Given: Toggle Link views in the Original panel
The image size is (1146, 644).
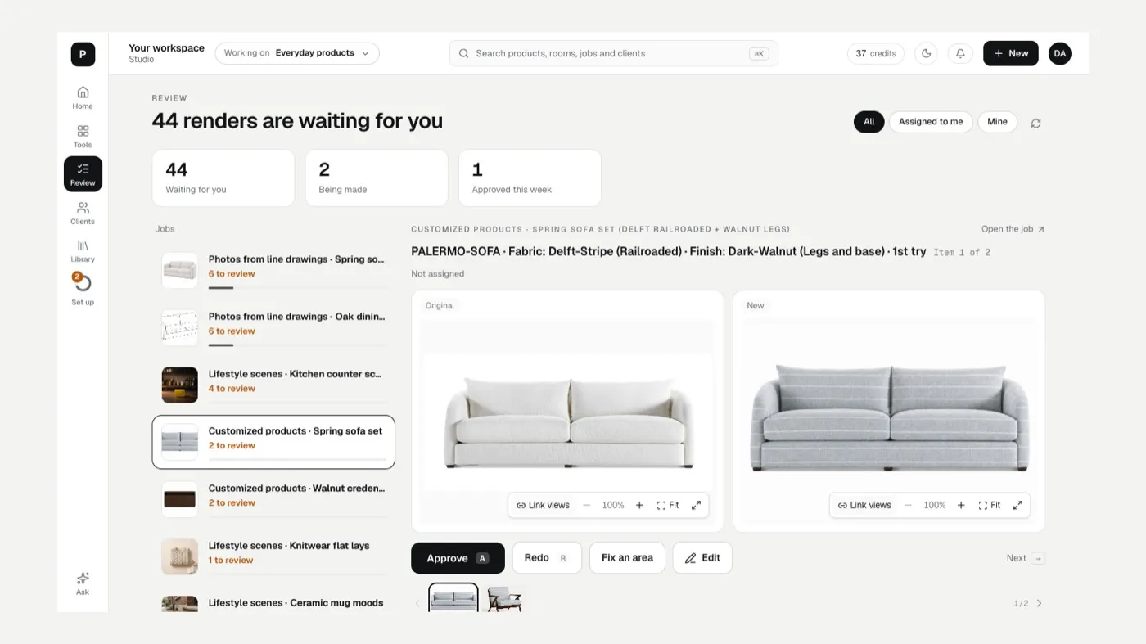Looking at the screenshot, I should click(x=543, y=505).
